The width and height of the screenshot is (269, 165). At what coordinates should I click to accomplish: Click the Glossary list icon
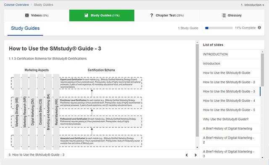coord(224,15)
